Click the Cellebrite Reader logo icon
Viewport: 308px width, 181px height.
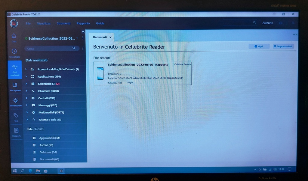click(14, 23)
